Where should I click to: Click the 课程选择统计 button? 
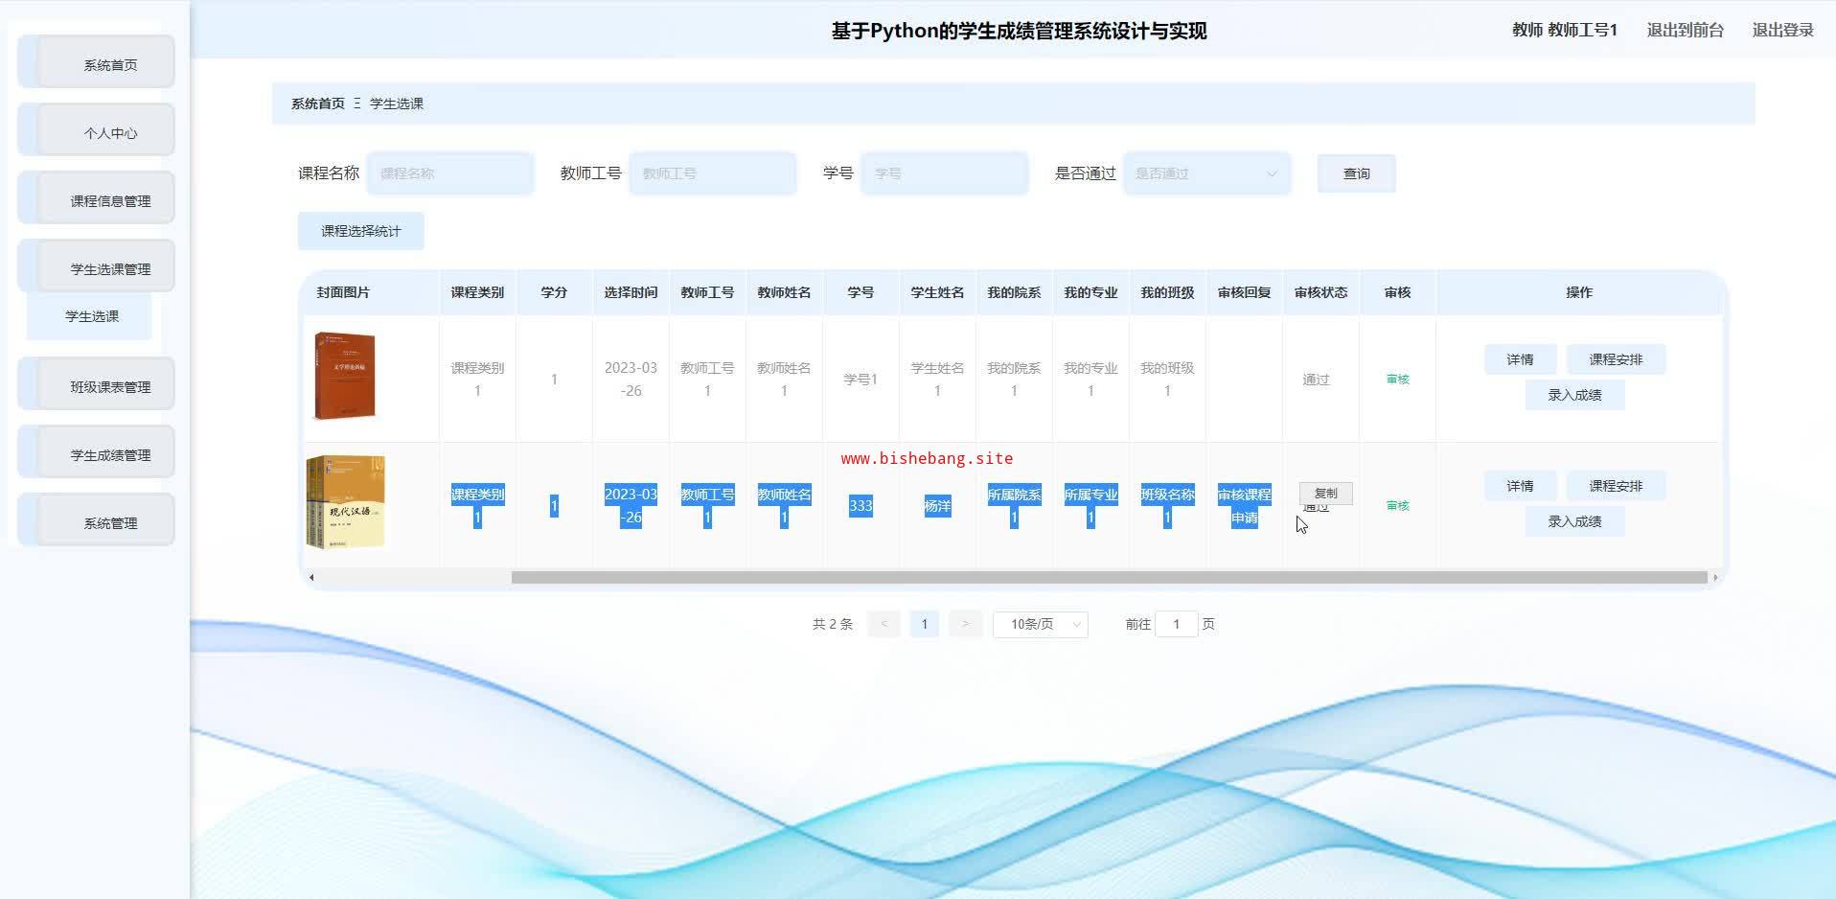[x=360, y=231]
